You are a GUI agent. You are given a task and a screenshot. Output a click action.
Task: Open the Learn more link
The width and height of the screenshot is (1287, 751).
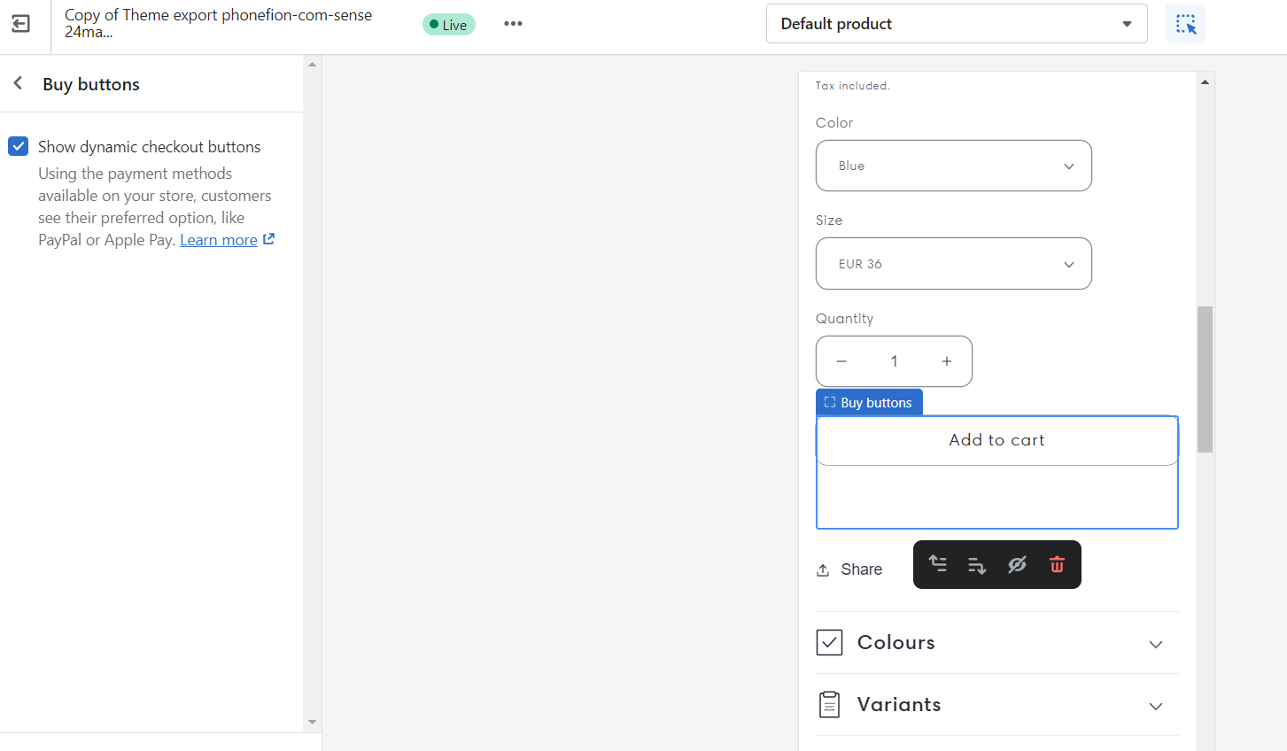click(x=219, y=240)
